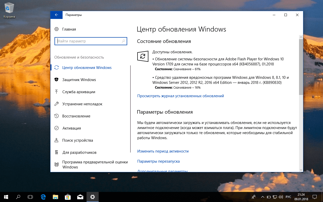Click Settings gear icon on taskbar
The width and height of the screenshot is (323, 202).
[93, 197]
